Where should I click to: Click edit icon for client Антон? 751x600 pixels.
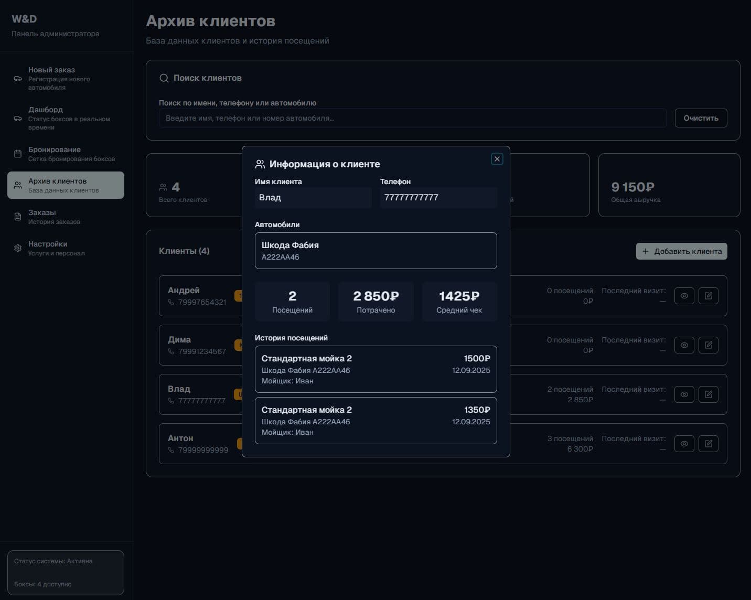click(708, 444)
